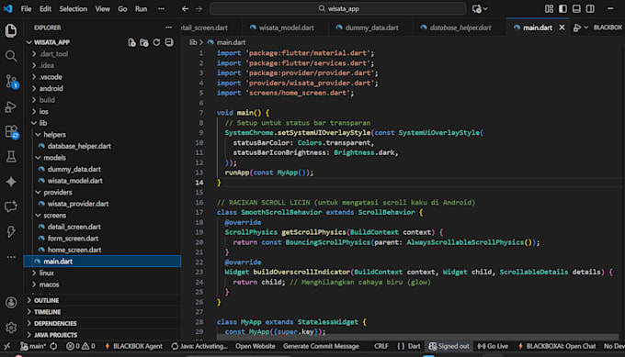Open the Source Control view
625x357 pixels.
[11, 81]
